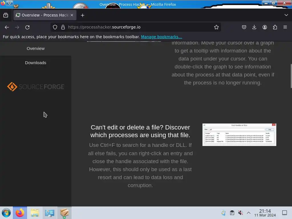The width and height of the screenshot is (292, 219).
Task: Click the show desktop button
Action: click(x=285, y=213)
